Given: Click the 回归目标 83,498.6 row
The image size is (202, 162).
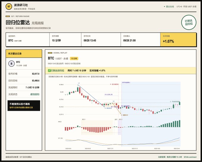Looking at the screenshot, I should (24, 81).
